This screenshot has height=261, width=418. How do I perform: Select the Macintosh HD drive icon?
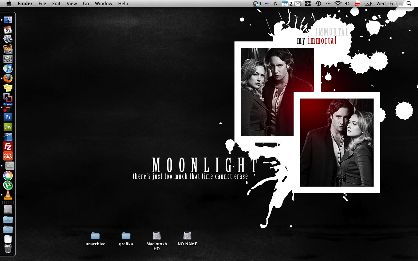[157, 236]
